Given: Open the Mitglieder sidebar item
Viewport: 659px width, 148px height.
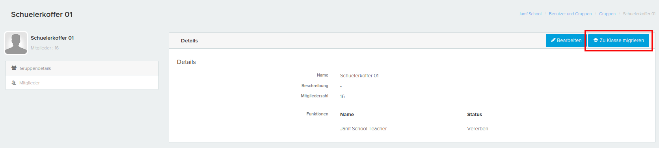Looking at the screenshot, I should [82, 83].
